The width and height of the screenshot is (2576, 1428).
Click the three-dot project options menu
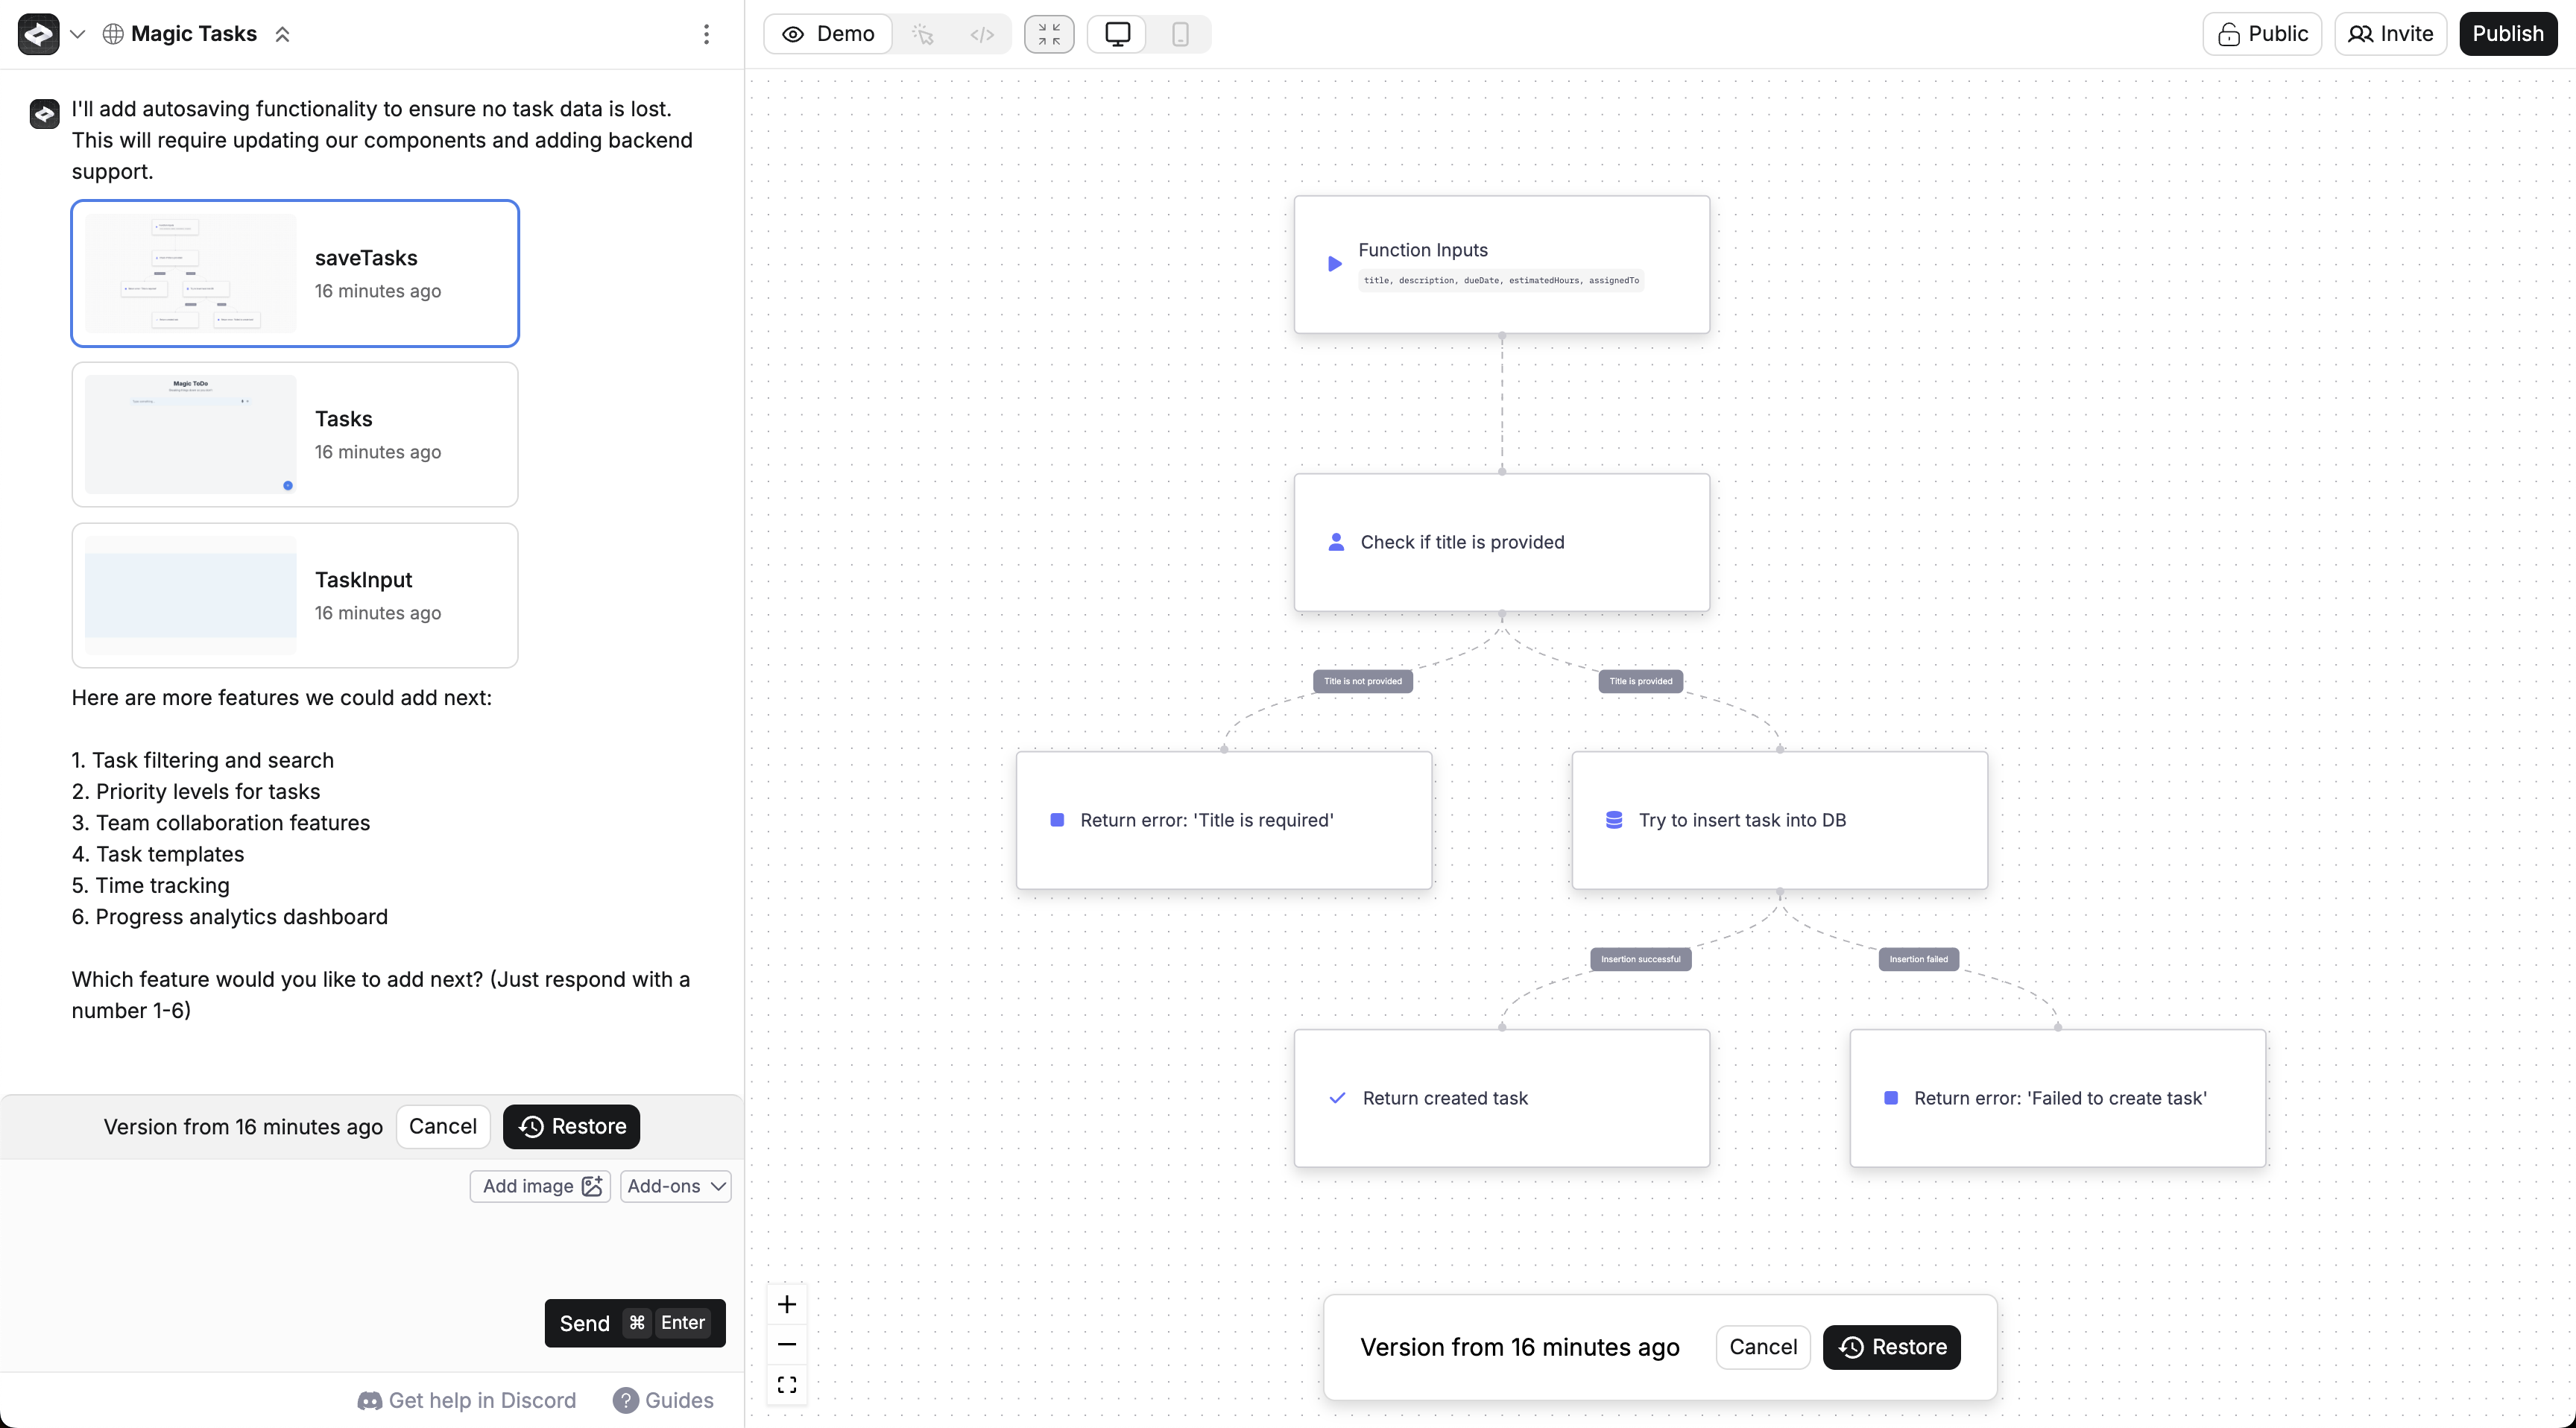(706, 34)
